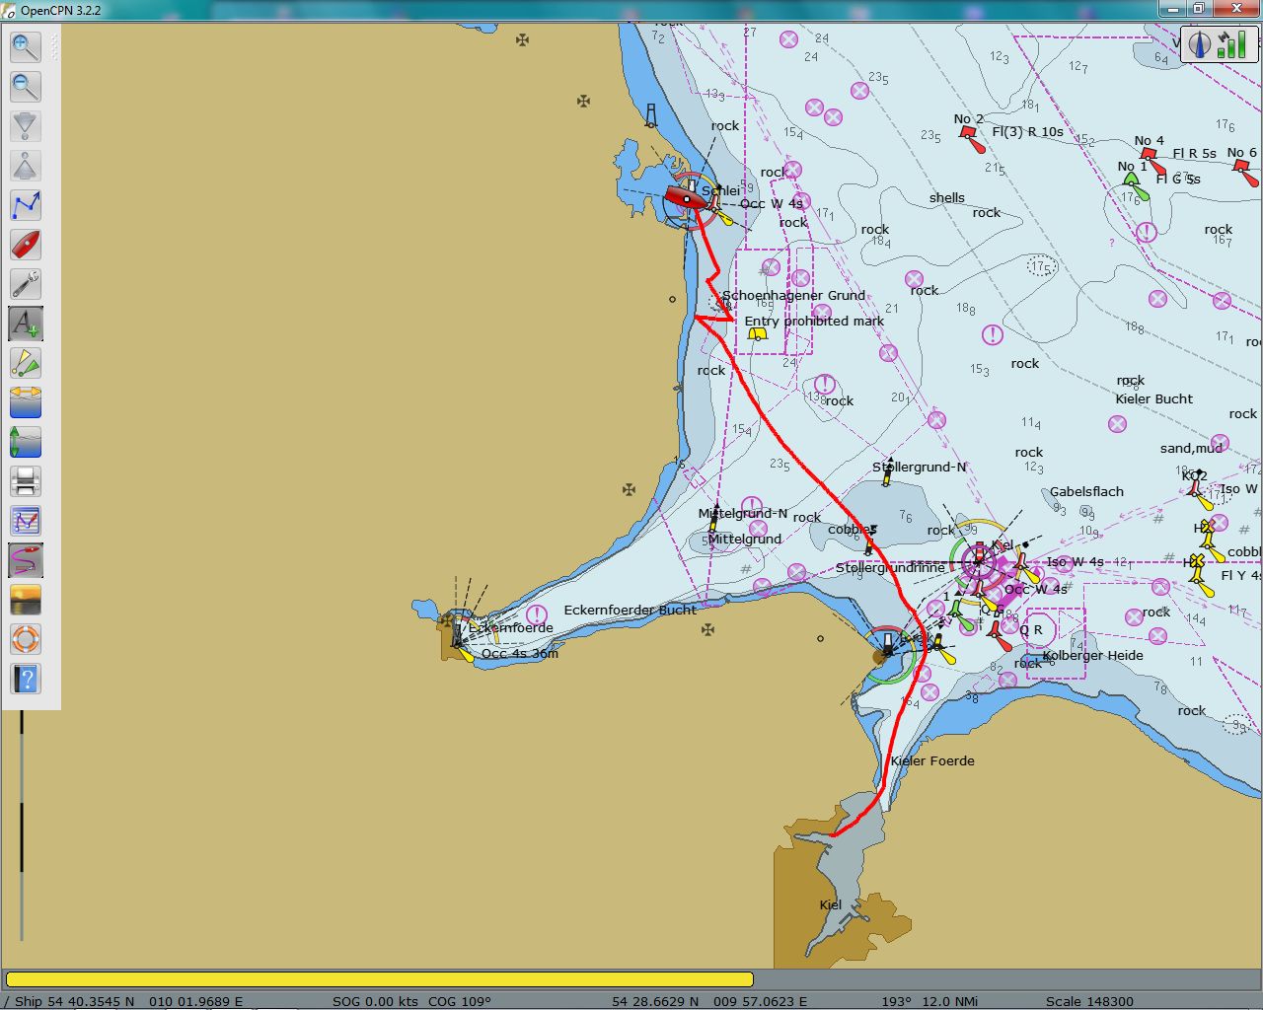
Task: Click the Zoom Out magnifier tool
Action: [25, 86]
